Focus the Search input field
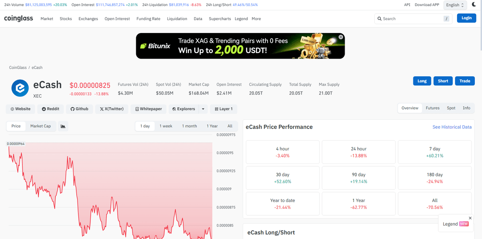 413,18
